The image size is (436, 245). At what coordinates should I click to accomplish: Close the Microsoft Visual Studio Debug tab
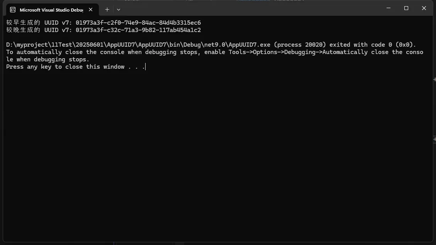pos(91,10)
